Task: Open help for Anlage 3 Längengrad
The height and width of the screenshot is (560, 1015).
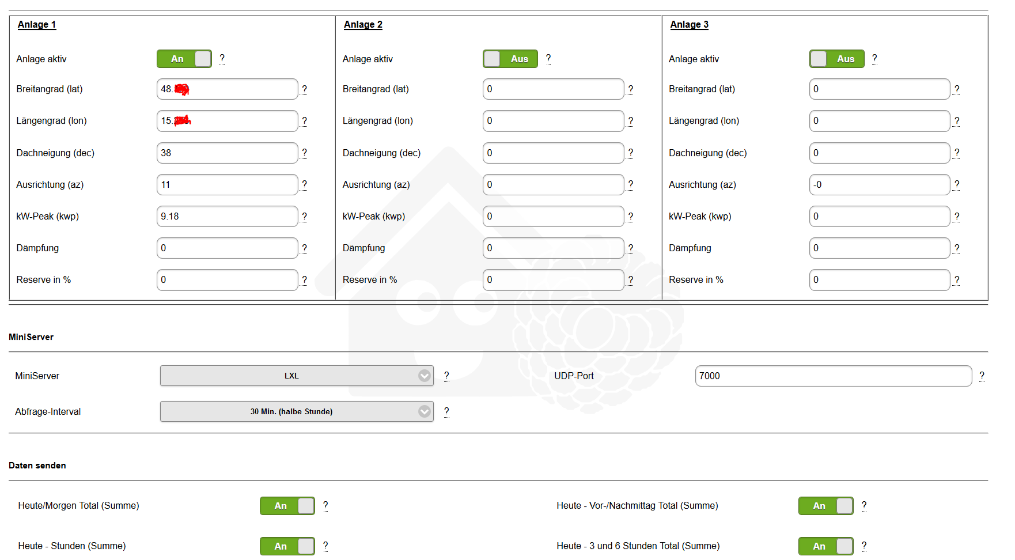Action: [x=957, y=121]
